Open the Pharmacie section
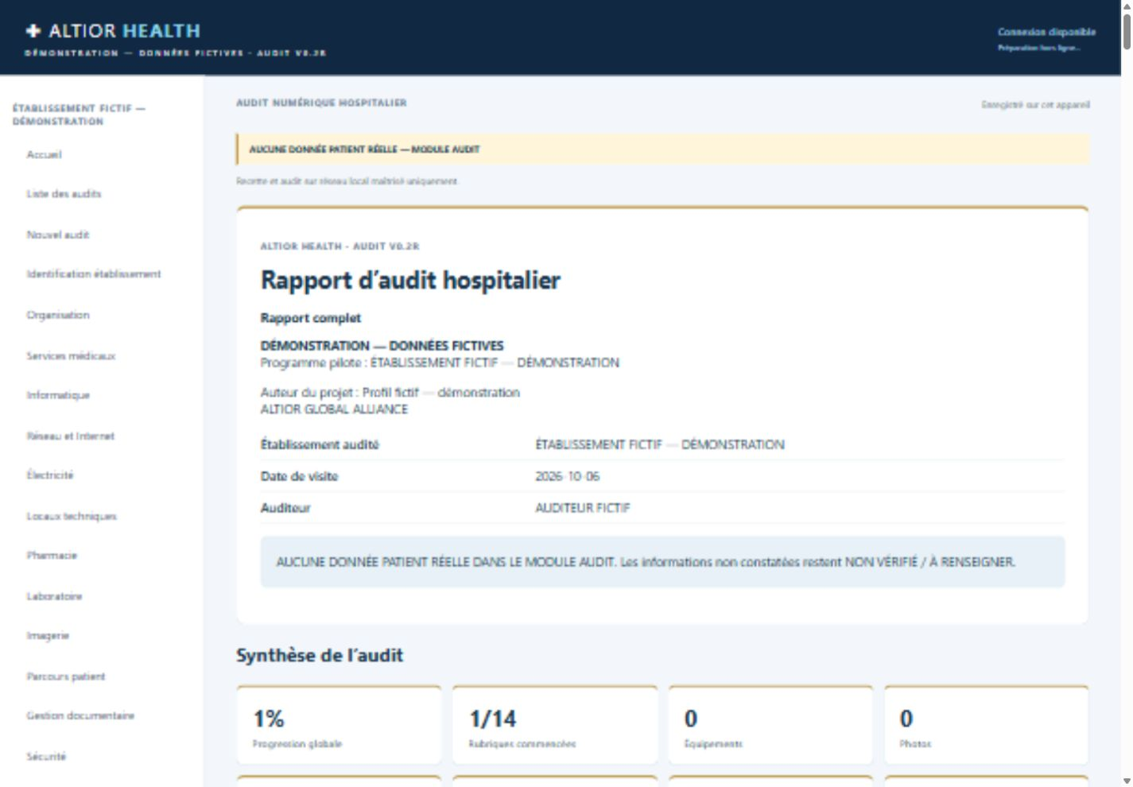 (x=52, y=556)
